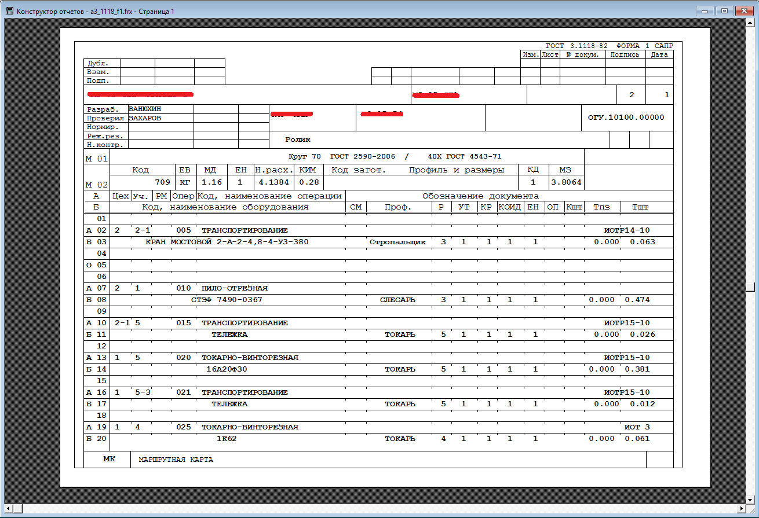The image size is (759, 518).
Task: Select the 010 ПИЛО-ОТРЕЗНАЯ operation row
Action: pos(234,288)
